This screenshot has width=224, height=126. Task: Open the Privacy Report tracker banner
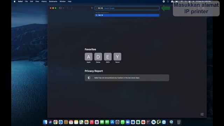pyautogui.click(x=127, y=78)
